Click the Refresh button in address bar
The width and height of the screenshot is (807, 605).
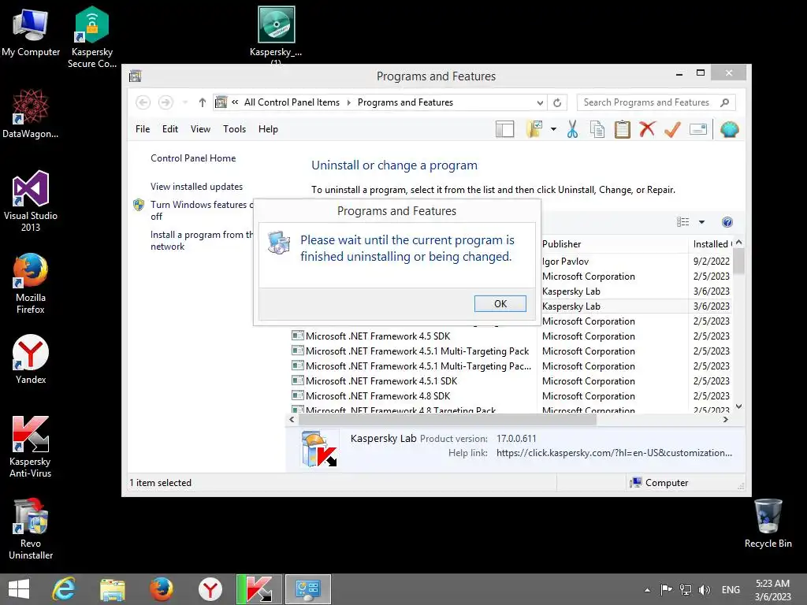[x=557, y=102]
